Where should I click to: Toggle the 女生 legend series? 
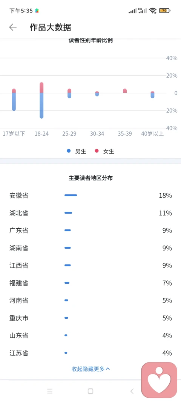pos(104,151)
